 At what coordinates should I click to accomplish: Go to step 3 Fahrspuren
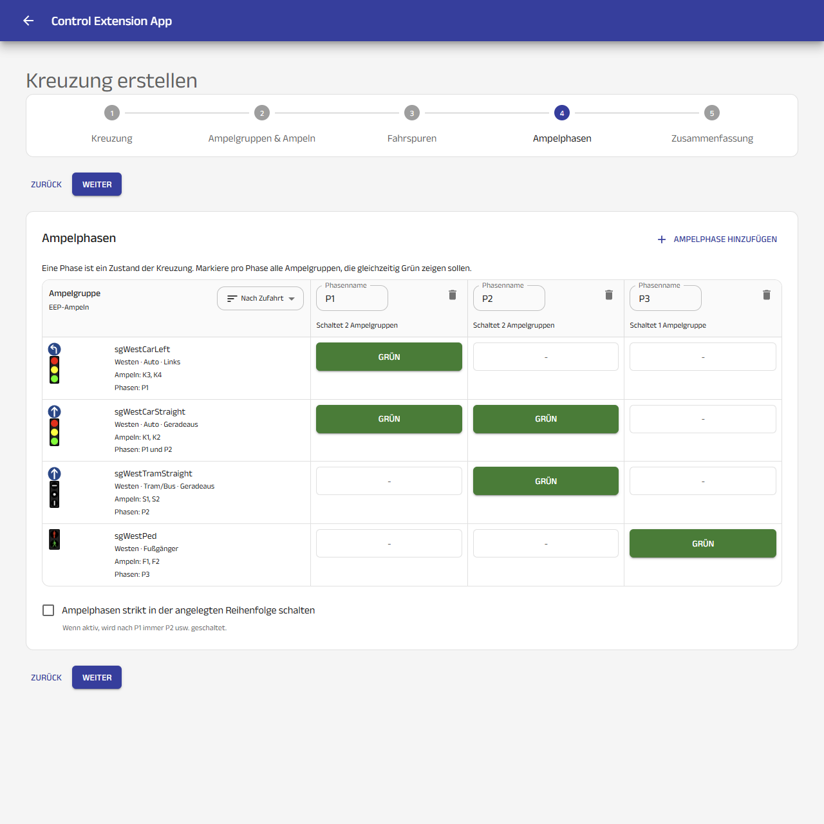tap(412, 126)
